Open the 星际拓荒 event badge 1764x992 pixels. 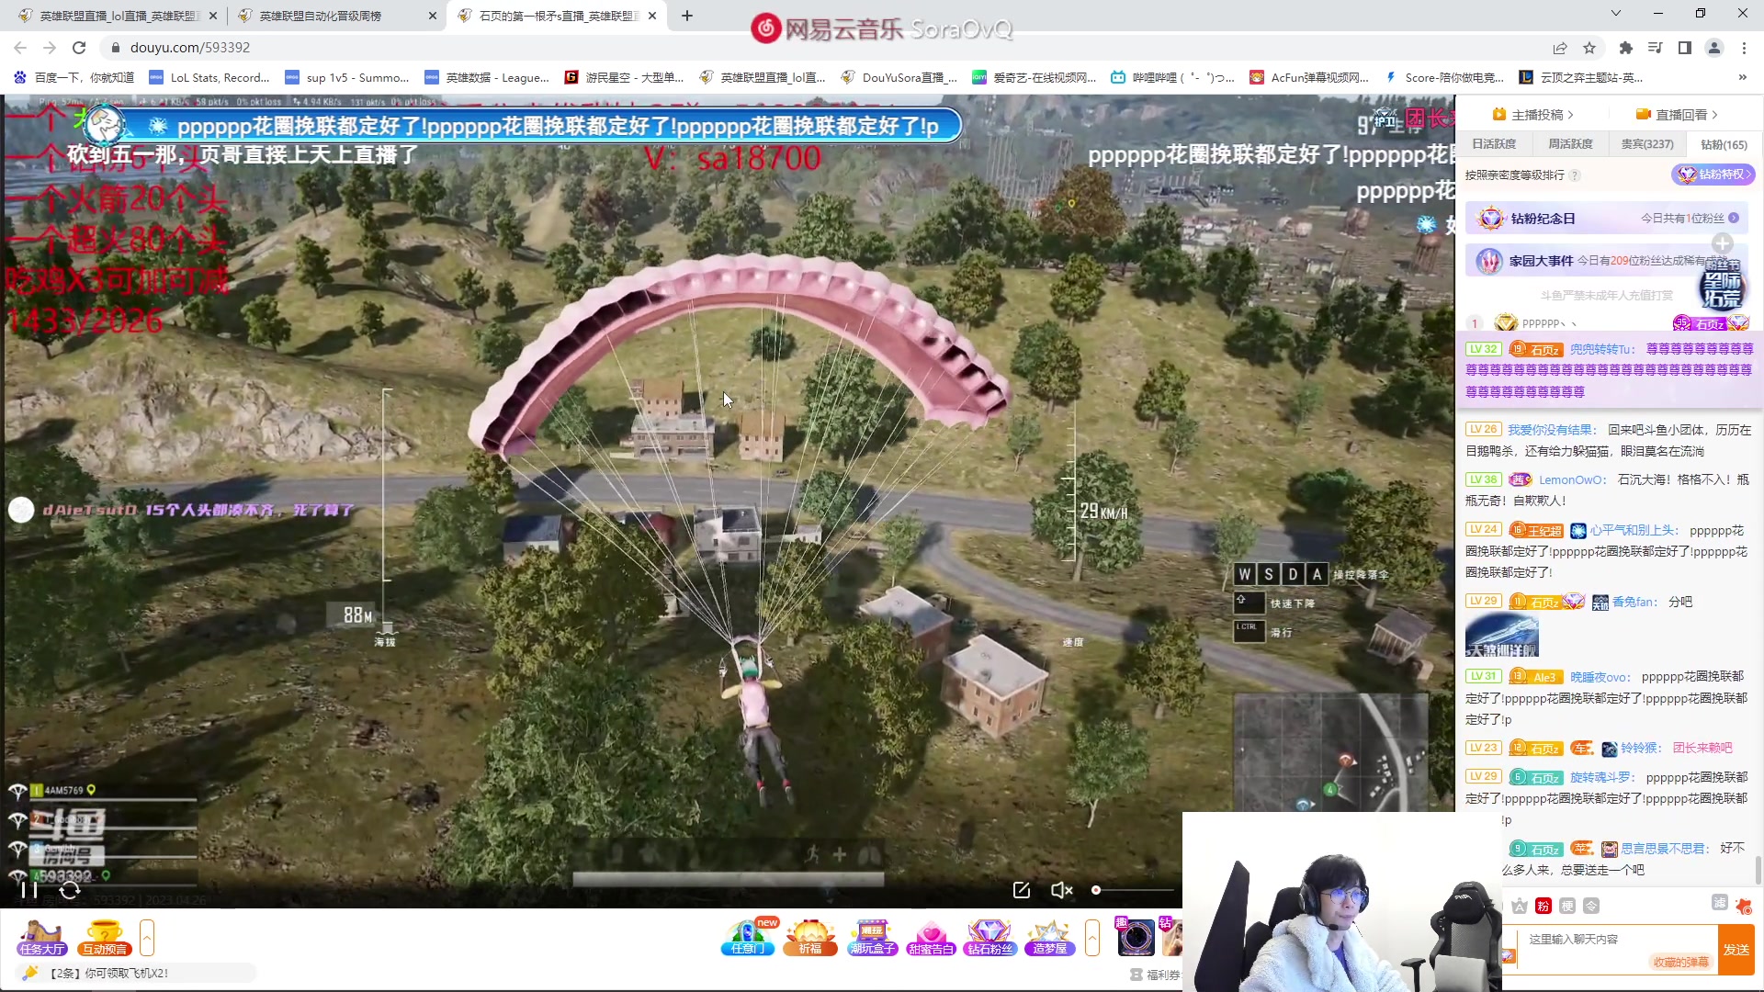click(1721, 284)
